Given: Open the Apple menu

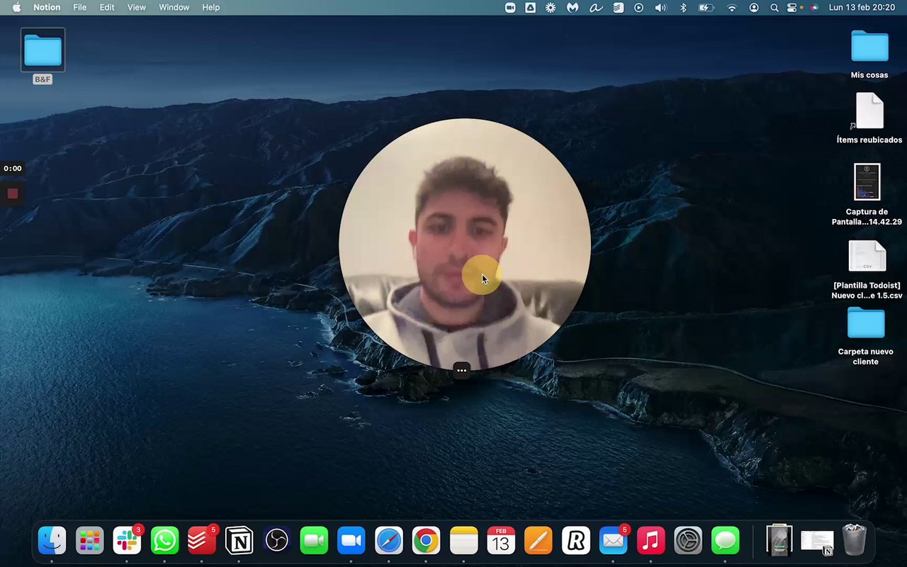Looking at the screenshot, I should (16, 7).
